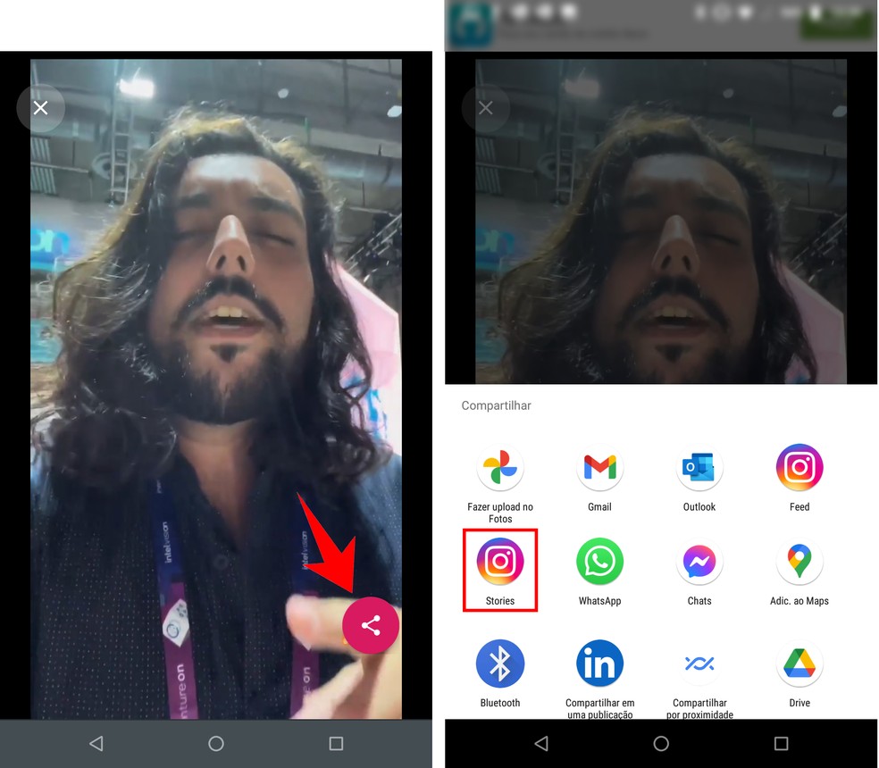Select Adic. ao Maps option
The height and width of the screenshot is (768, 879).
[x=799, y=572]
